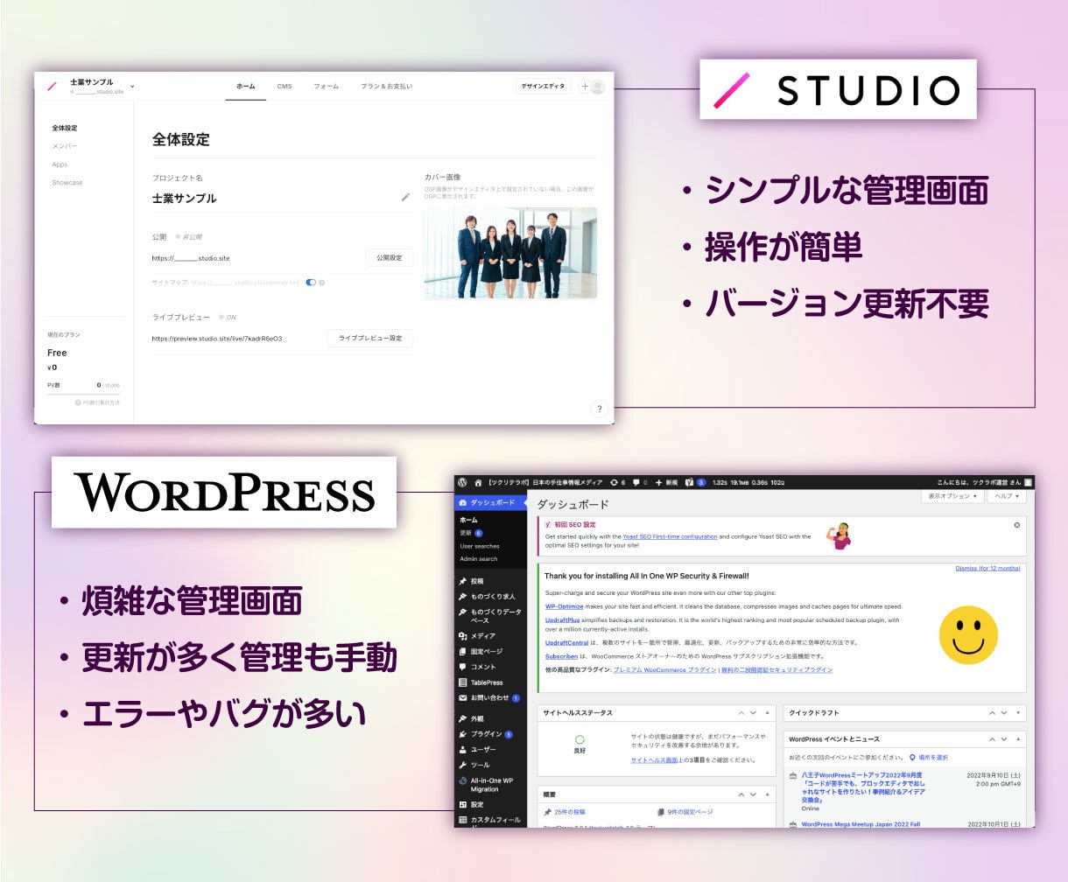Click the comments bubble icon in admin bar
1068x882 pixels.
tap(636, 482)
